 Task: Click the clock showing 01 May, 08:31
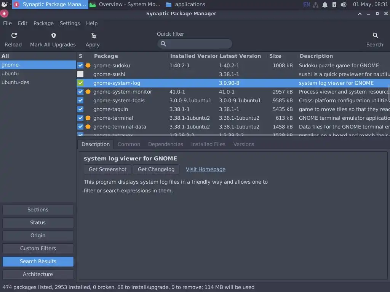pyautogui.click(x=370, y=5)
